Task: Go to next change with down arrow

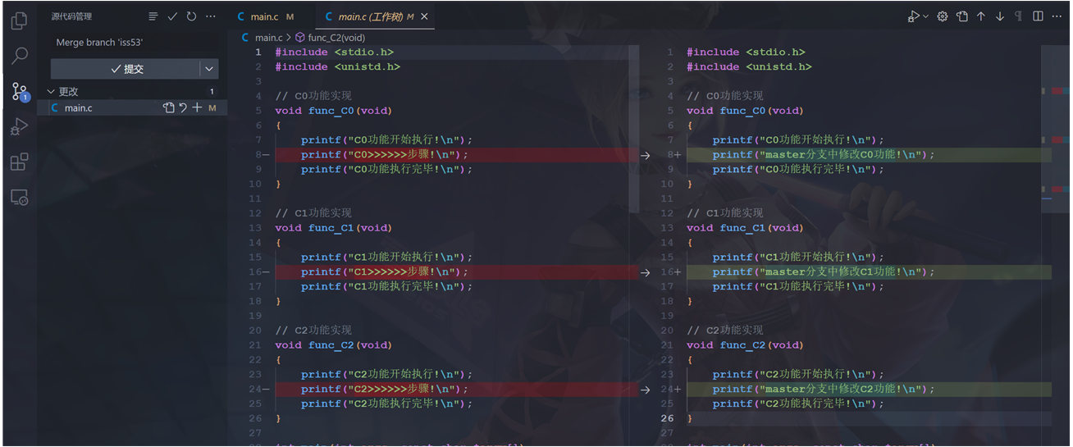Action: click(x=999, y=16)
